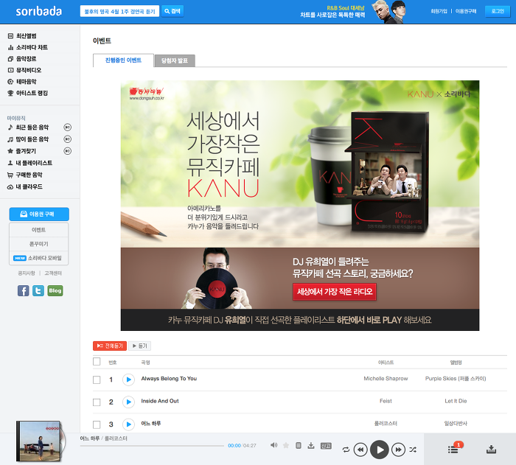516x465 pixels.
Task: Click the 듣기 button above the track list
Action: tap(139, 346)
